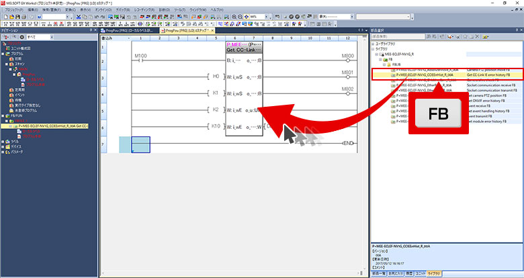Click the navigation panel gear settings icon
524x278 pixels.
(23, 38)
